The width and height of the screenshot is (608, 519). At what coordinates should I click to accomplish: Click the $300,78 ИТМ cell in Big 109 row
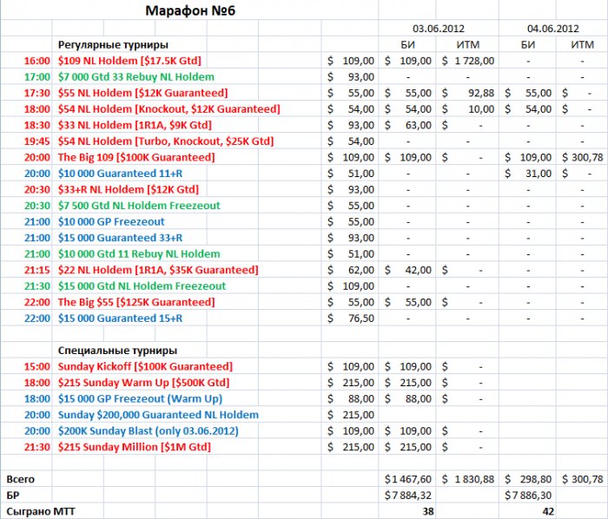click(x=583, y=157)
